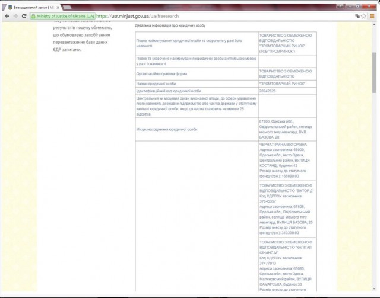Click the contribution amount 165880.00

coord(290,176)
